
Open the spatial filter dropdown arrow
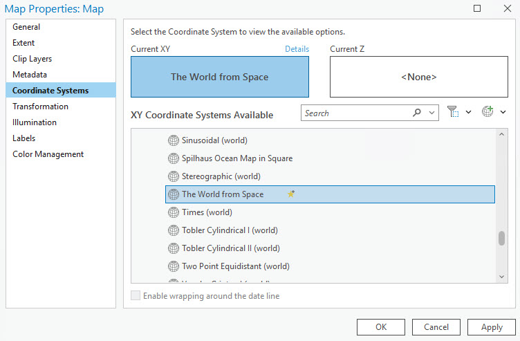click(468, 112)
